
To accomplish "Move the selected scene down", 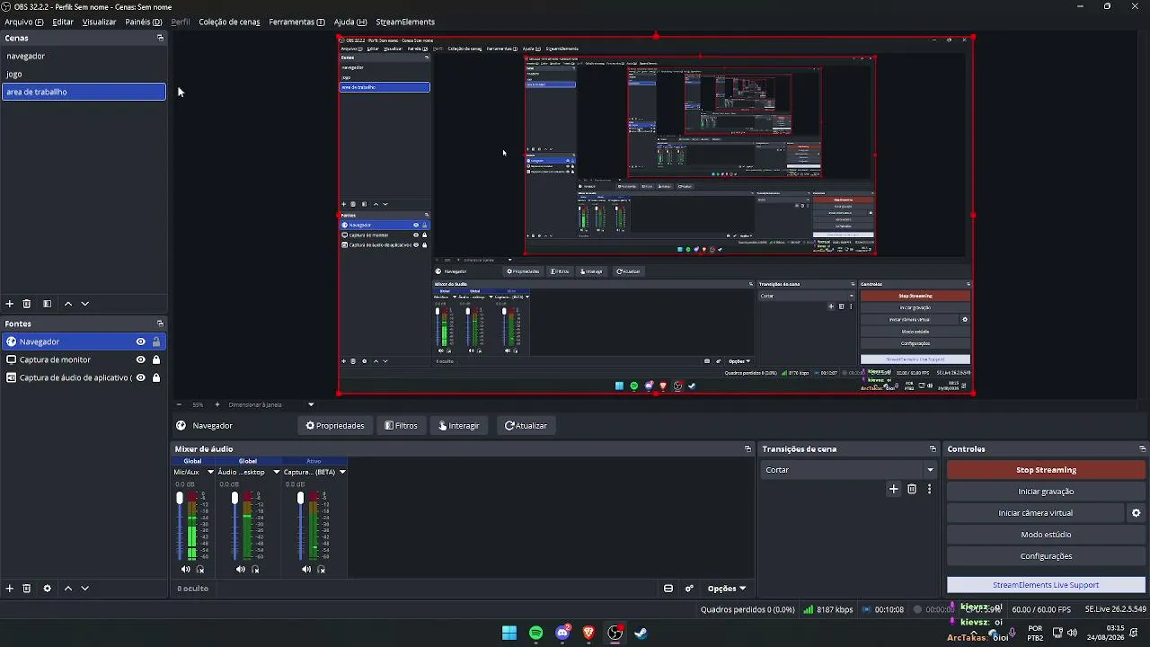I will click(x=85, y=304).
